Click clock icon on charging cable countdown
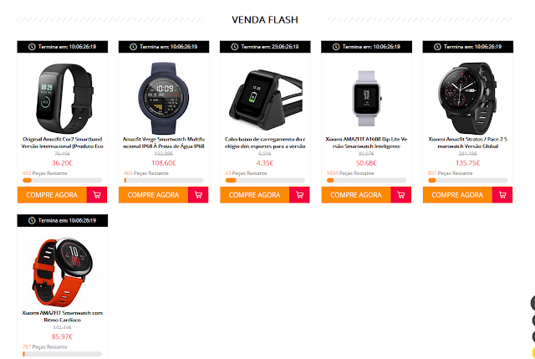This screenshot has height=359, width=535. (x=234, y=47)
